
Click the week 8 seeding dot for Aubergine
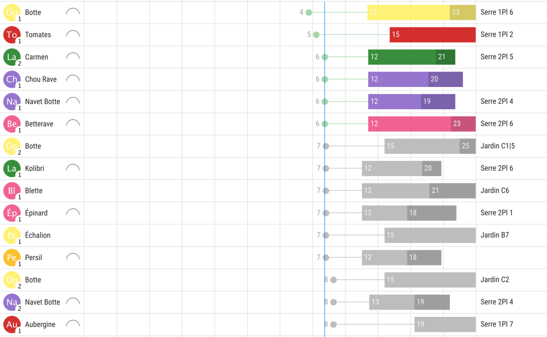(x=333, y=325)
